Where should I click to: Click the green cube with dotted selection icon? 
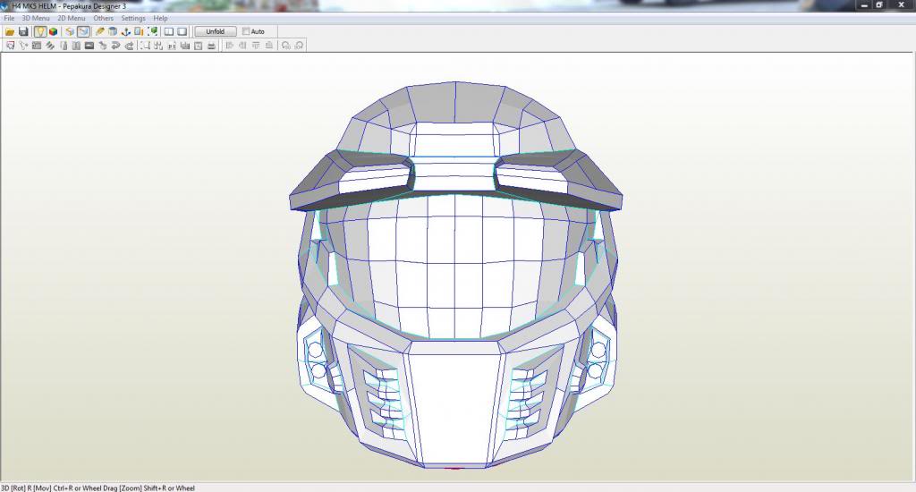[x=153, y=31]
